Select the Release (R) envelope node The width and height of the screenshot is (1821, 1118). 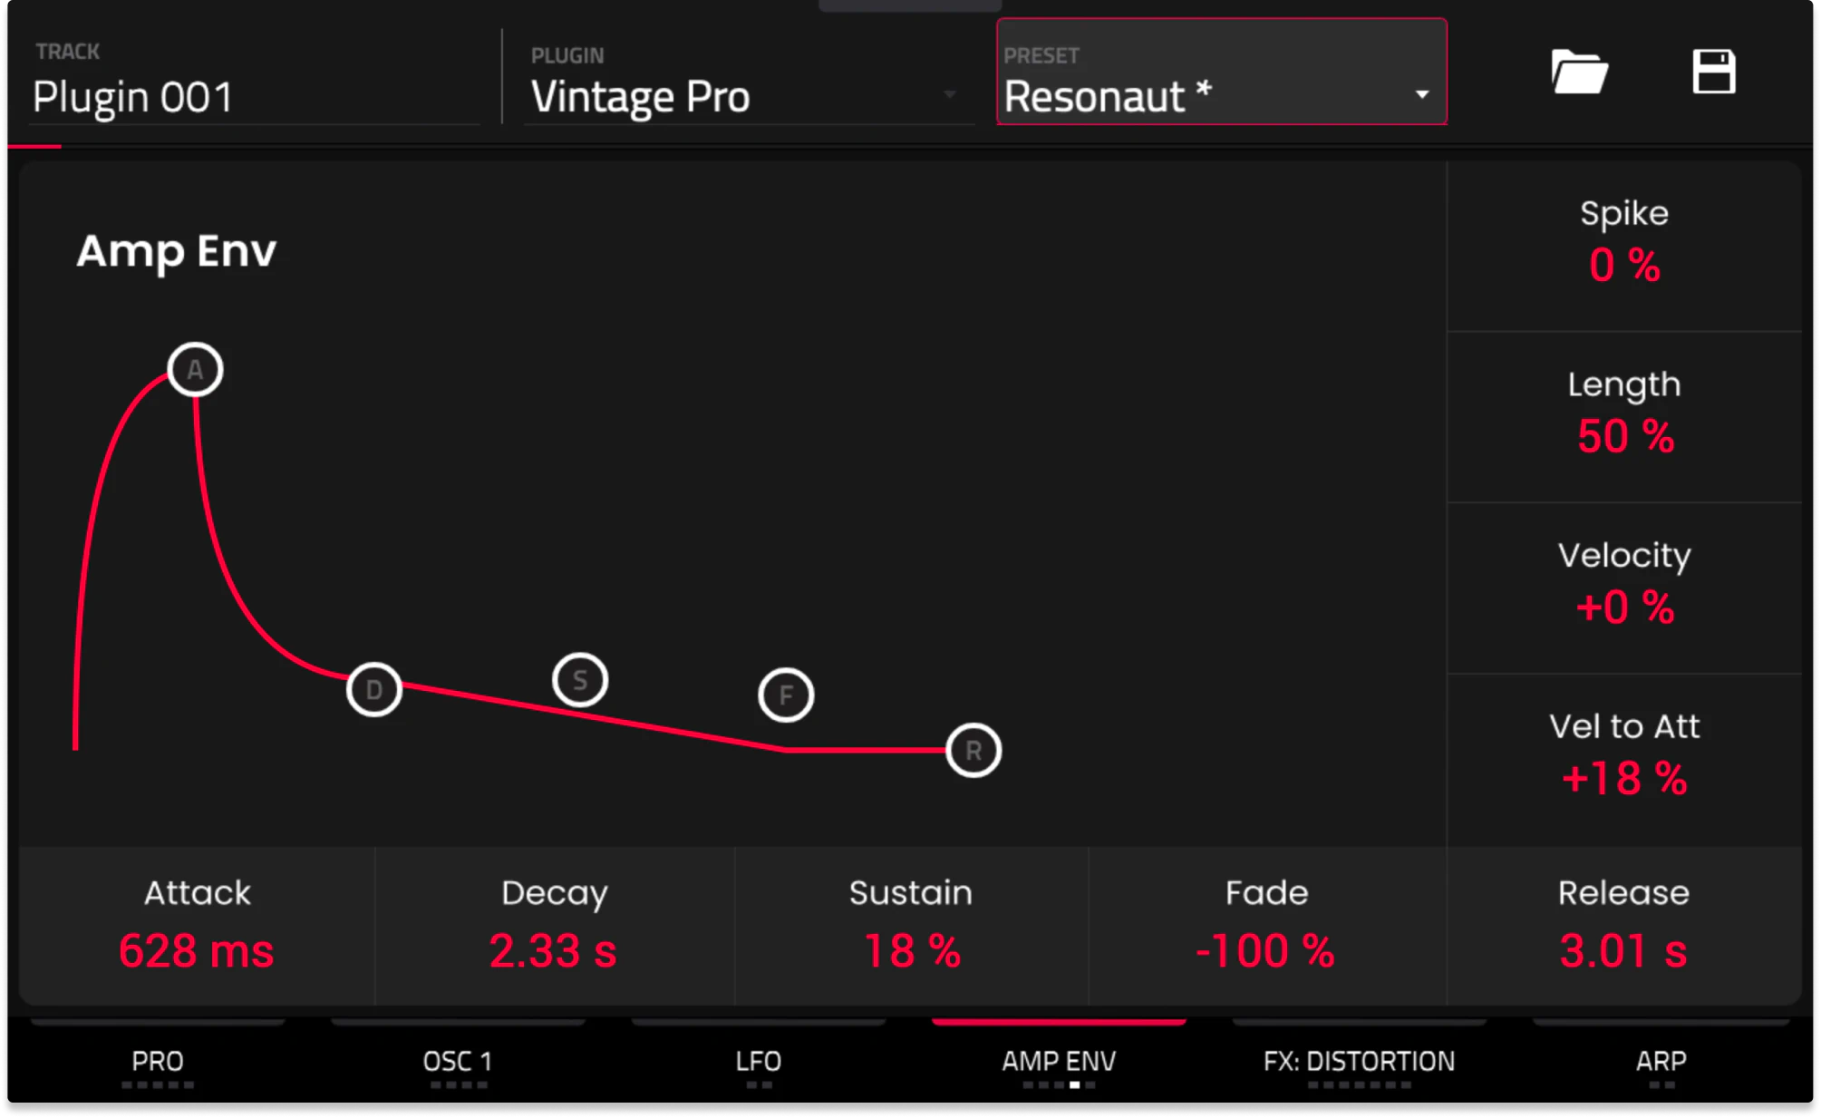(x=973, y=751)
